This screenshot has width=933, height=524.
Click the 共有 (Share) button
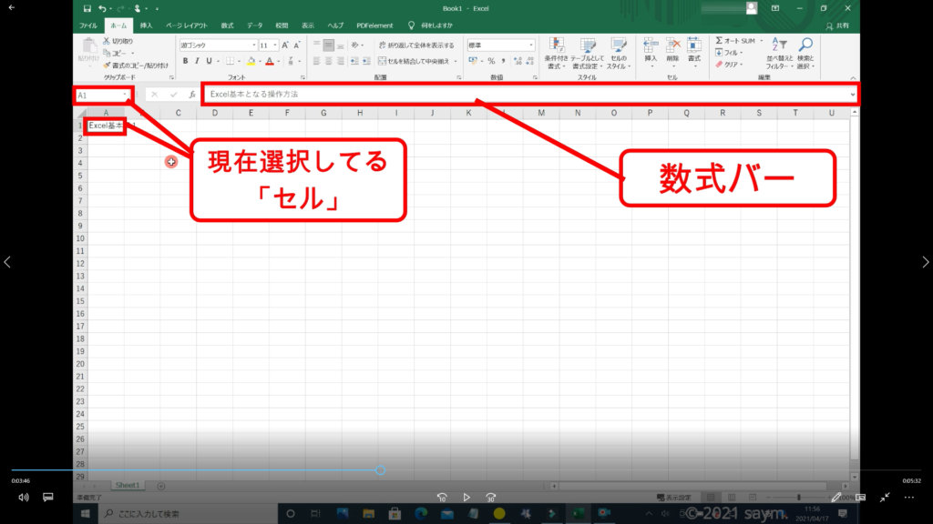(838, 25)
